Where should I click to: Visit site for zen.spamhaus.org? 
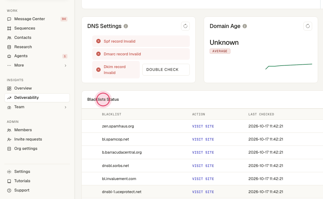203,127
